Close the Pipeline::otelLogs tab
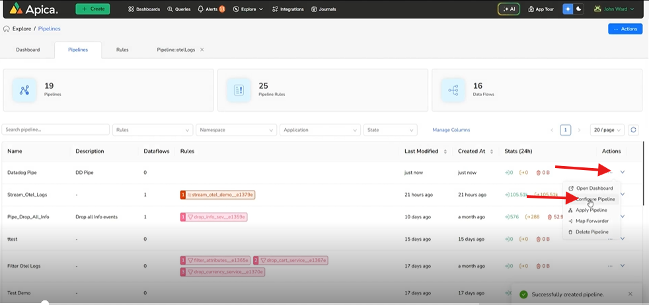The image size is (649, 305). [202, 50]
